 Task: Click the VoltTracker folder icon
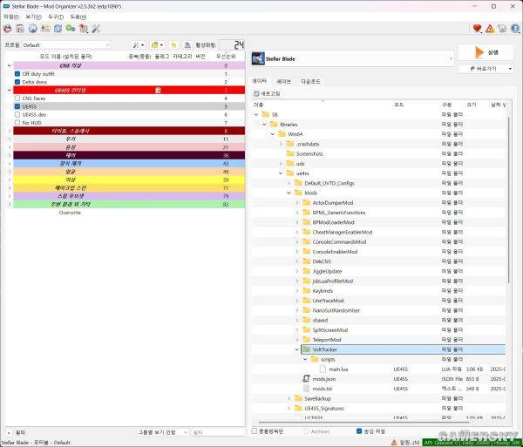pyautogui.click(x=306, y=349)
